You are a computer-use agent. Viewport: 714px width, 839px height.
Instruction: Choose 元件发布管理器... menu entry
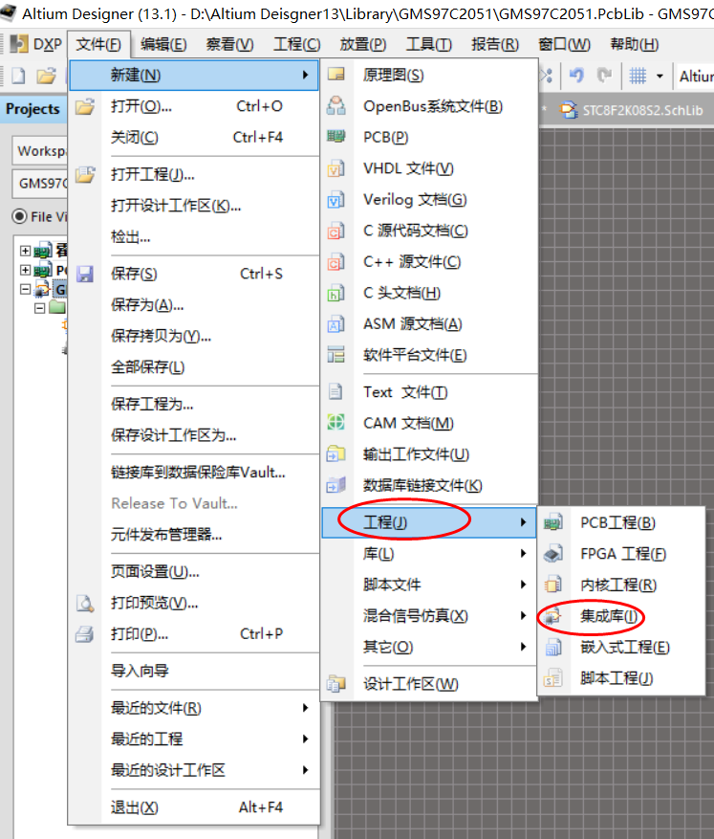coord(195,534)
